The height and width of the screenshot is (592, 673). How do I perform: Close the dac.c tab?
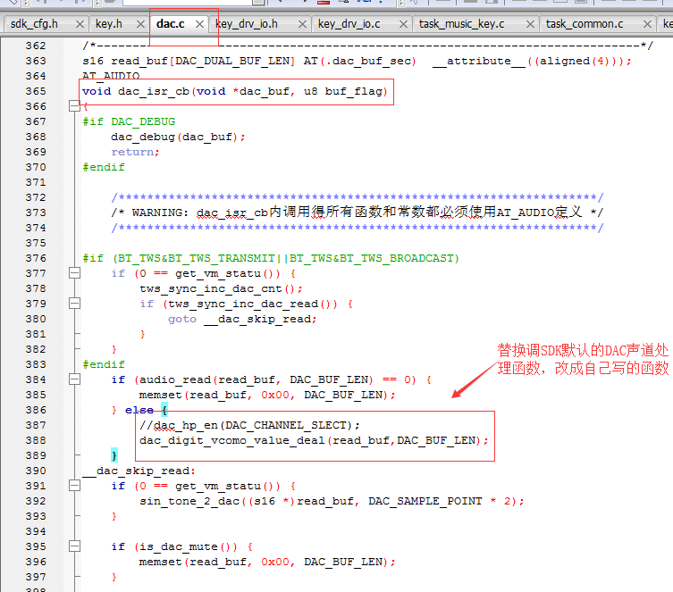[x=199, y=24]
